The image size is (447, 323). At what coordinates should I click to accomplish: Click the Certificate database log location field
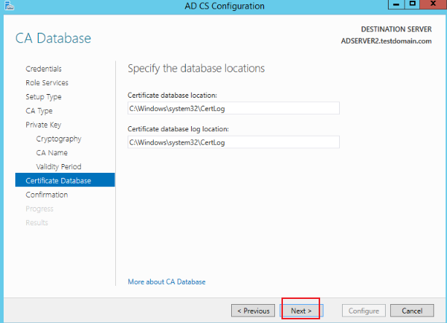point(233,142)
